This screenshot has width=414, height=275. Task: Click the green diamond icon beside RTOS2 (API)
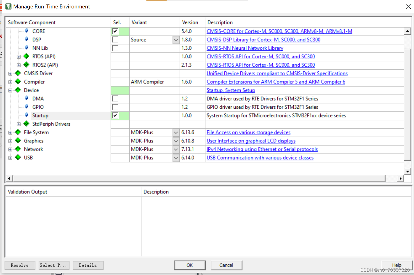tap(26, 65)
